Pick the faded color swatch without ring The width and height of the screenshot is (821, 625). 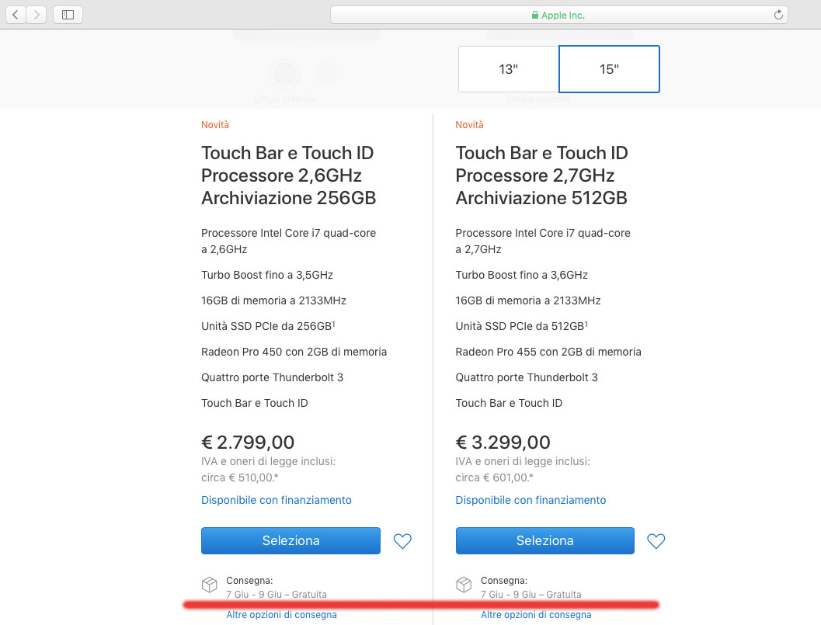[326, 74]
